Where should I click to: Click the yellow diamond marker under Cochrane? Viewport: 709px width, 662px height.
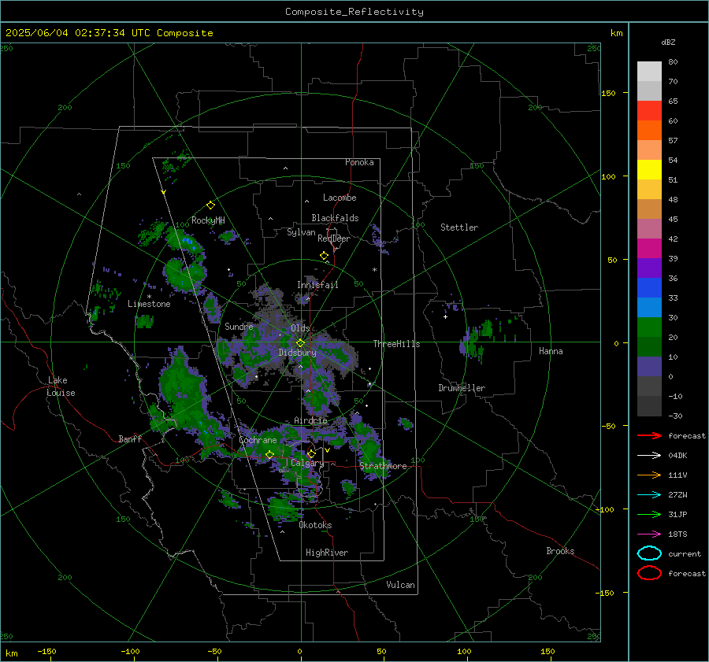coord(269,454)
